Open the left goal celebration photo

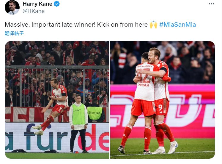57,100
